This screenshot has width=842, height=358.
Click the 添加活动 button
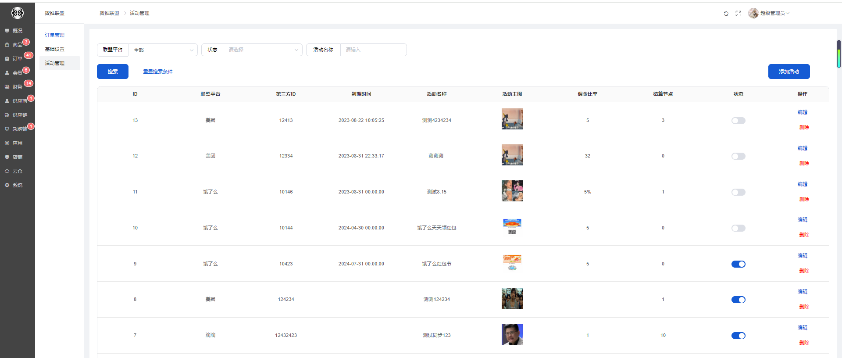coord(788,72)
